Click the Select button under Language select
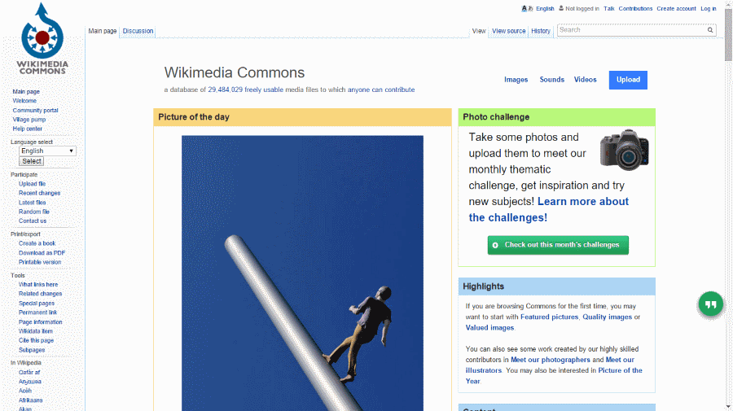733x411 pixels. [x=31, y=161]
